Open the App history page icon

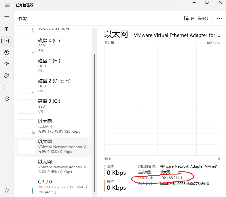[7, 52]
